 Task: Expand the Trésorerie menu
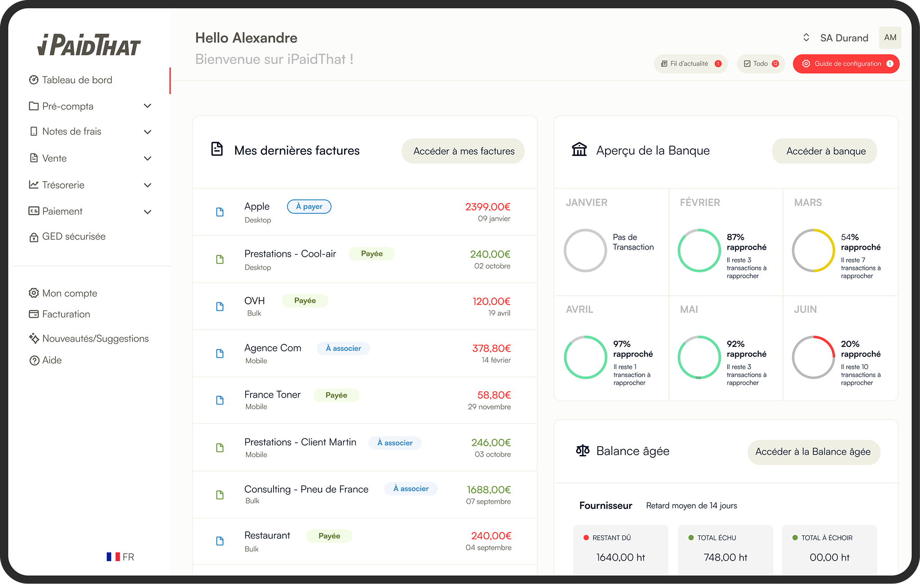(147, 185)
